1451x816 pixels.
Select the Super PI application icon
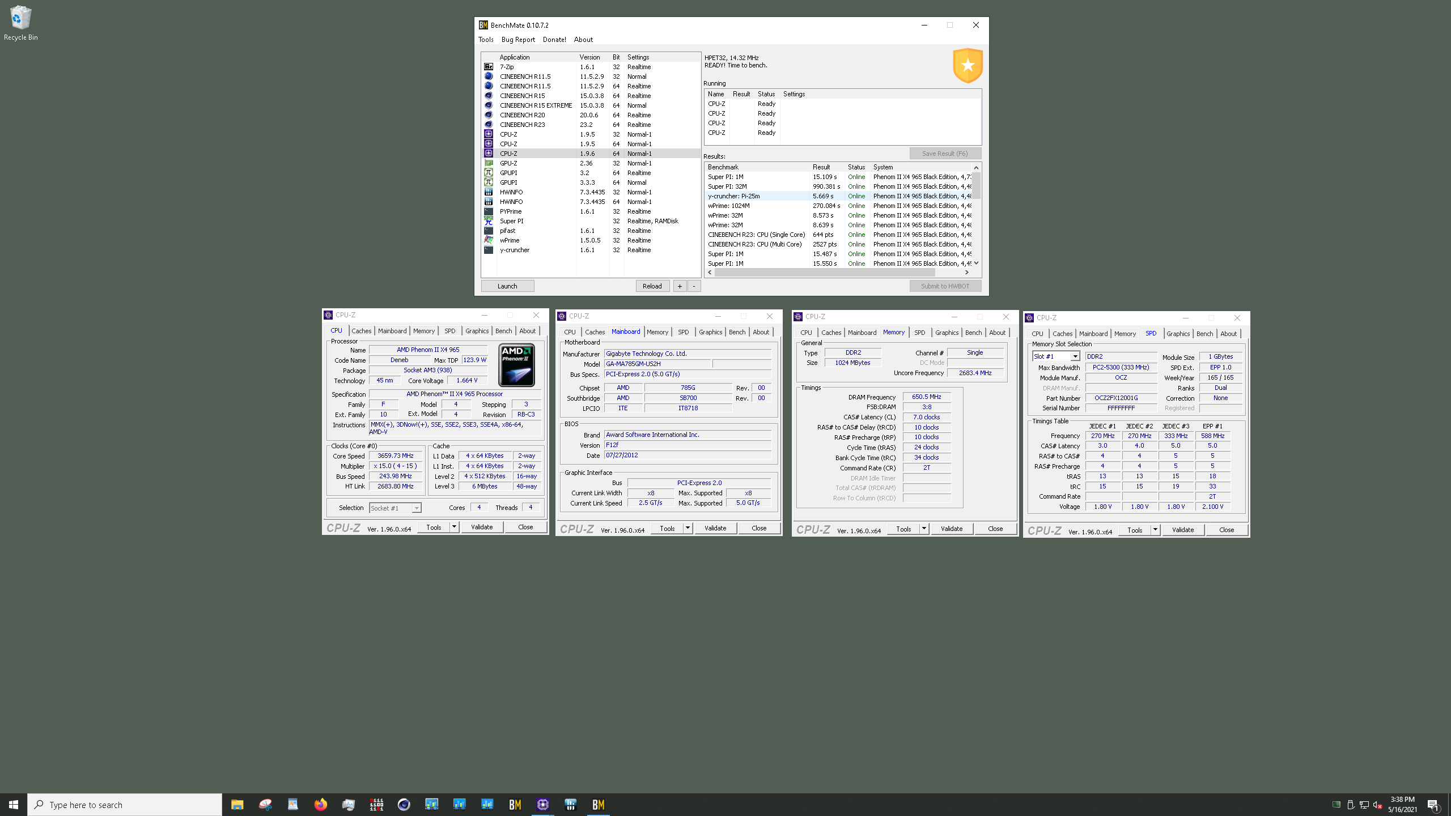pos(489,221)
